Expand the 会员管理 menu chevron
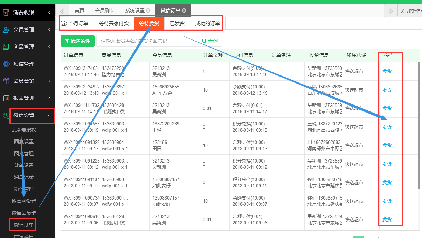Screen dimensions: 422x238 (x=49, y=30)
